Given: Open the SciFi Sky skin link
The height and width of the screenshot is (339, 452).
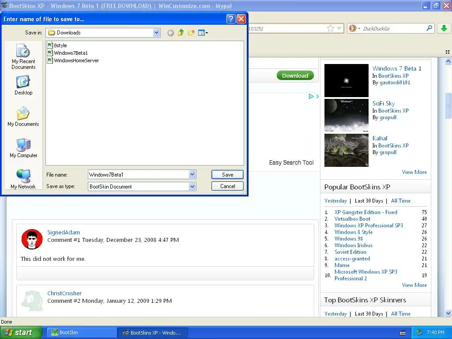Looking at the screenshot, I should click(384, 103).
